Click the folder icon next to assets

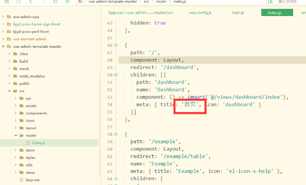tap(21, 106)
